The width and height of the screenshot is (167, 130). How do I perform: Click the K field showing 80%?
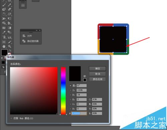coord(97,113)
